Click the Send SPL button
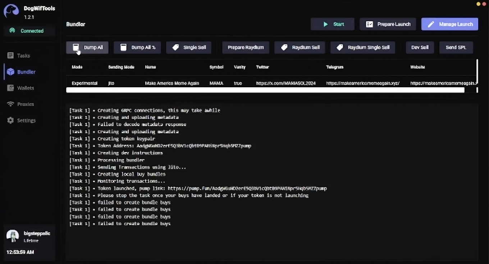The width and height of the screenshot is (489, 264). coord(456,47)
